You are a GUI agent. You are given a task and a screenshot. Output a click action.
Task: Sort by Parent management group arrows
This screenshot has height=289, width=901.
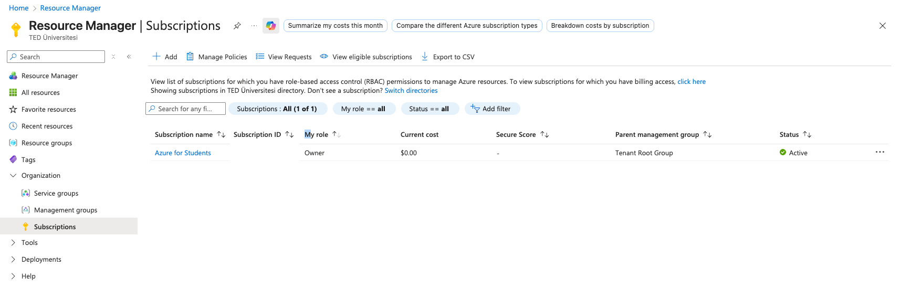click(707, 135)
